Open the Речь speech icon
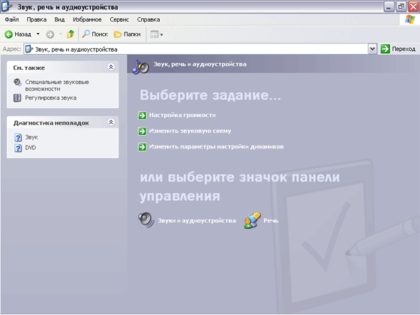The height and width of the screenshot is (315, 420). (x=252, y=220)
